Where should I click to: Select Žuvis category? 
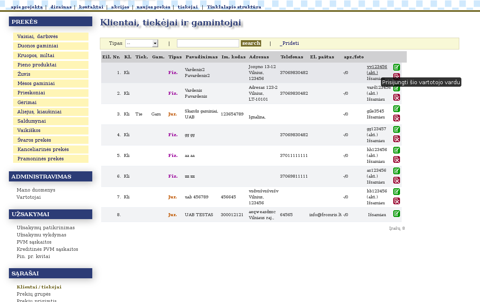[51, 74]
